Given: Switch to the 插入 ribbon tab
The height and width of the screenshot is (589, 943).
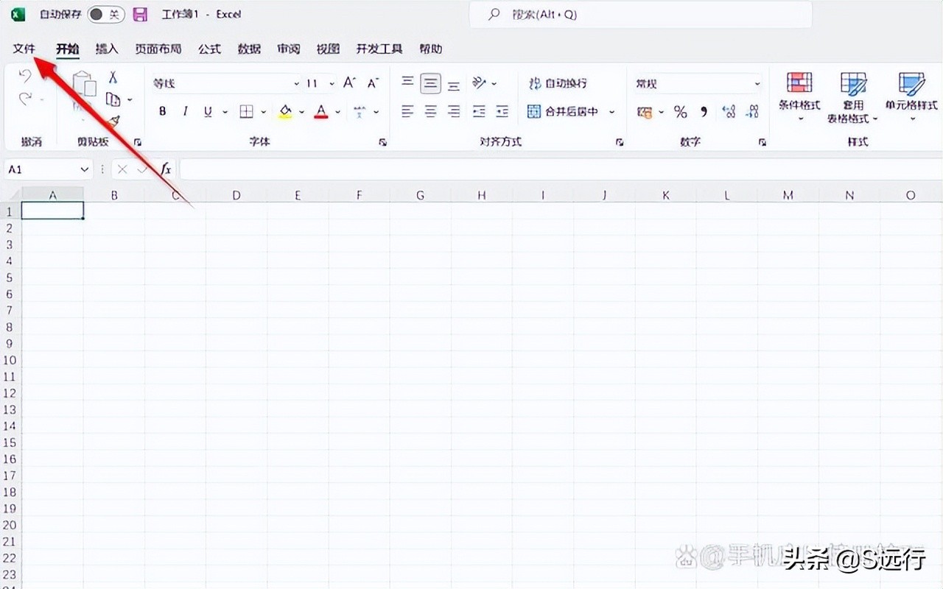Looking at the screenshot, I should (107, 49).
